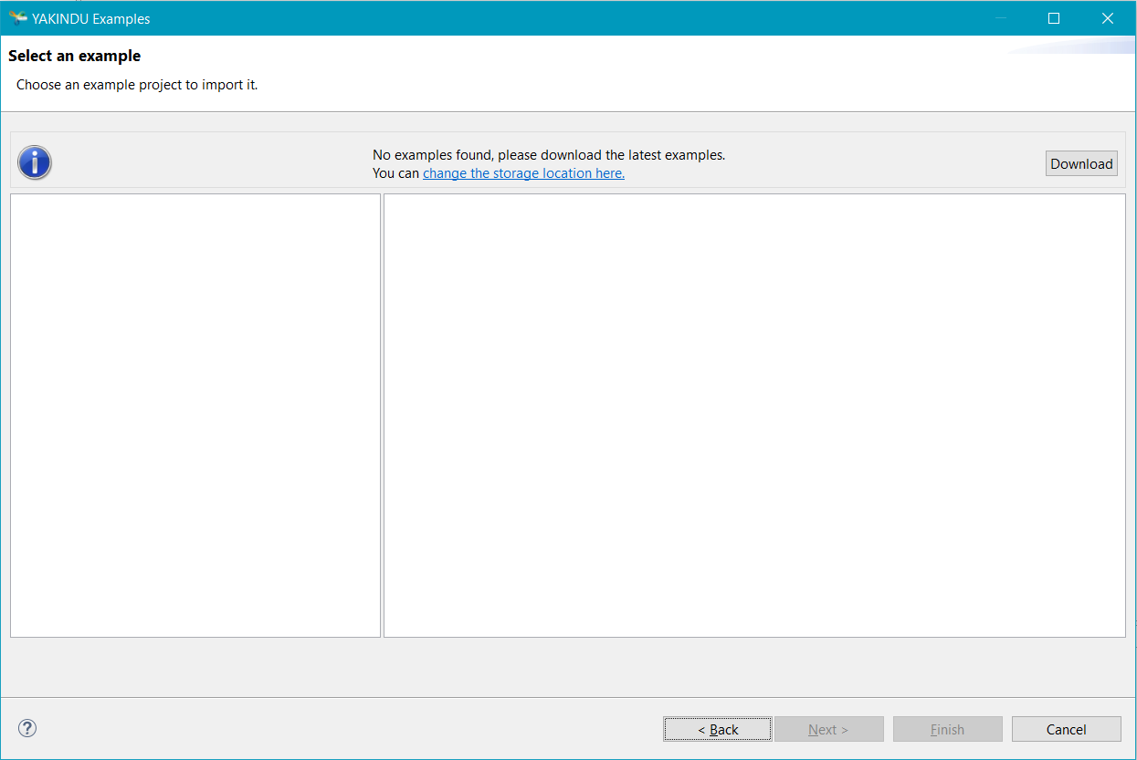Select the info icon next to the message
1137x760 pixels.
coord(35,162)
